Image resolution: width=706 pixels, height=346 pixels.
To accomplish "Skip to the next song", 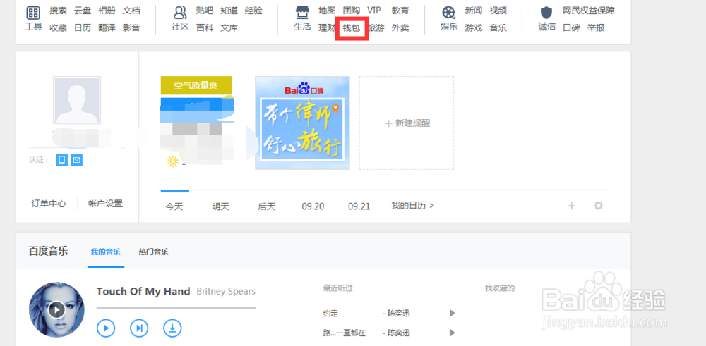I will coord(139,328).
